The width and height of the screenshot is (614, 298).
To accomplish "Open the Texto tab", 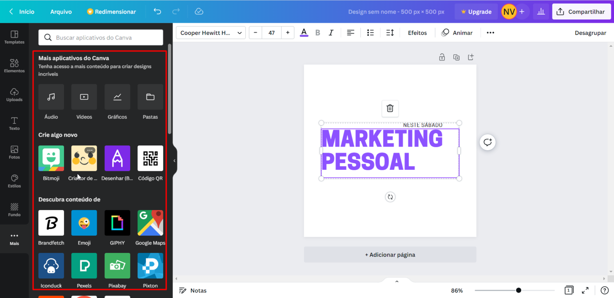I will point(14,123).
